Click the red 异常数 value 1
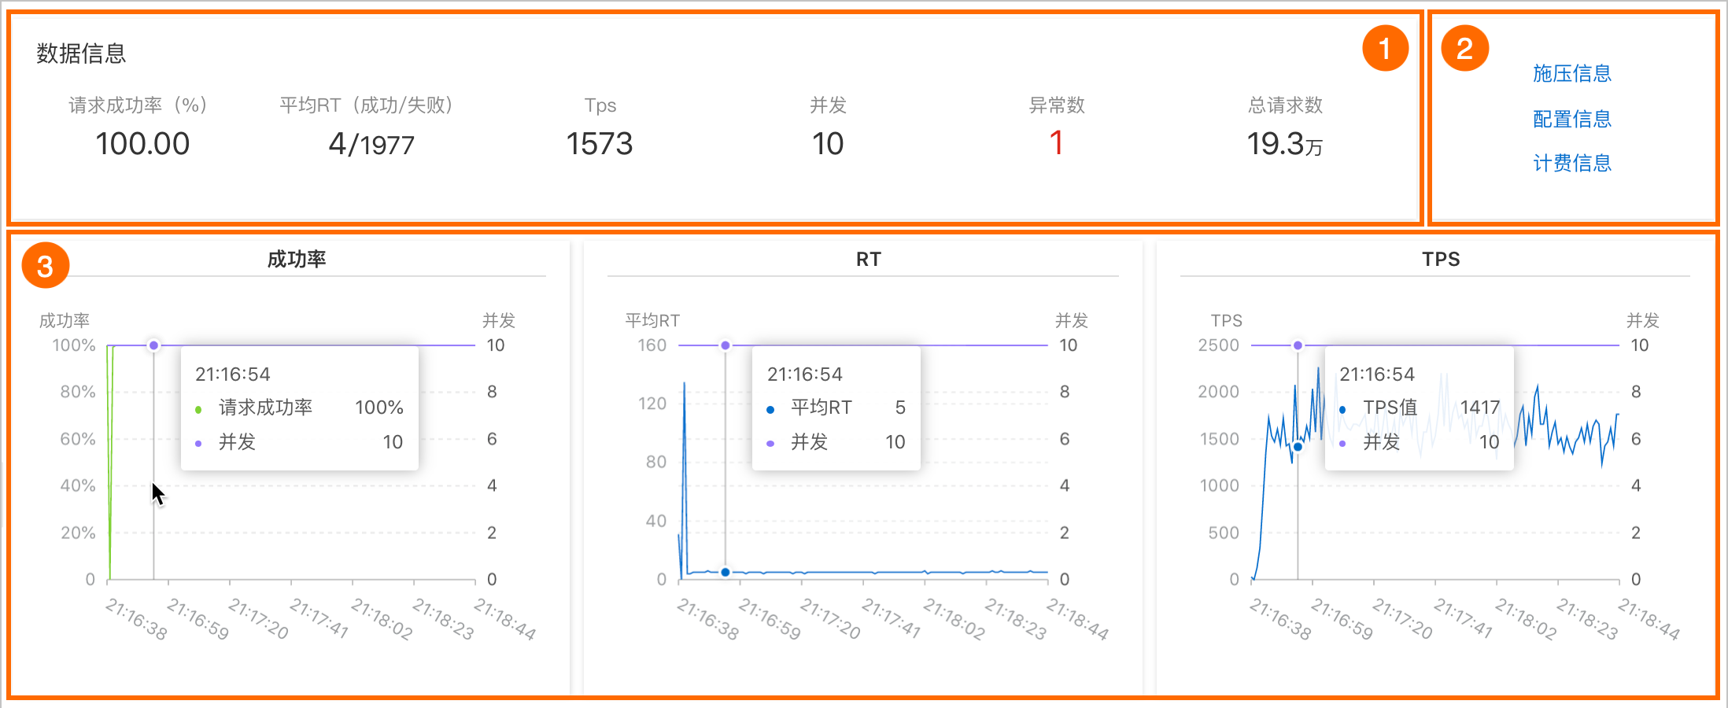Viewport: 1728px width, 708px height. pyautogui.click(x=1056, y=143)
